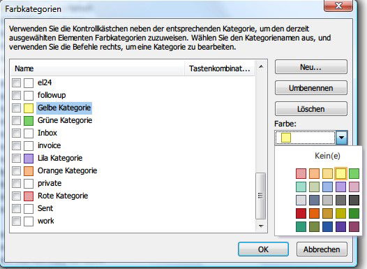Screen dimensions: 367x269
Task: Click the green icon beside Grüne Kategorie
Action: pos(29,121)
